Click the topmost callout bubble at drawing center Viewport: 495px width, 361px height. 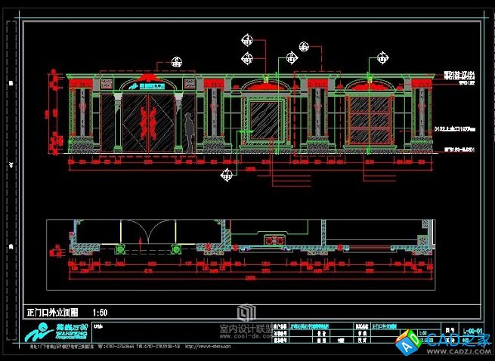[x=246, y=40]
